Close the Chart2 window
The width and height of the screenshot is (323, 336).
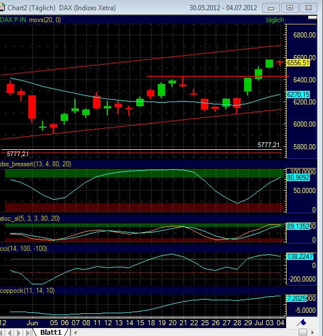(x=308, y=8)
